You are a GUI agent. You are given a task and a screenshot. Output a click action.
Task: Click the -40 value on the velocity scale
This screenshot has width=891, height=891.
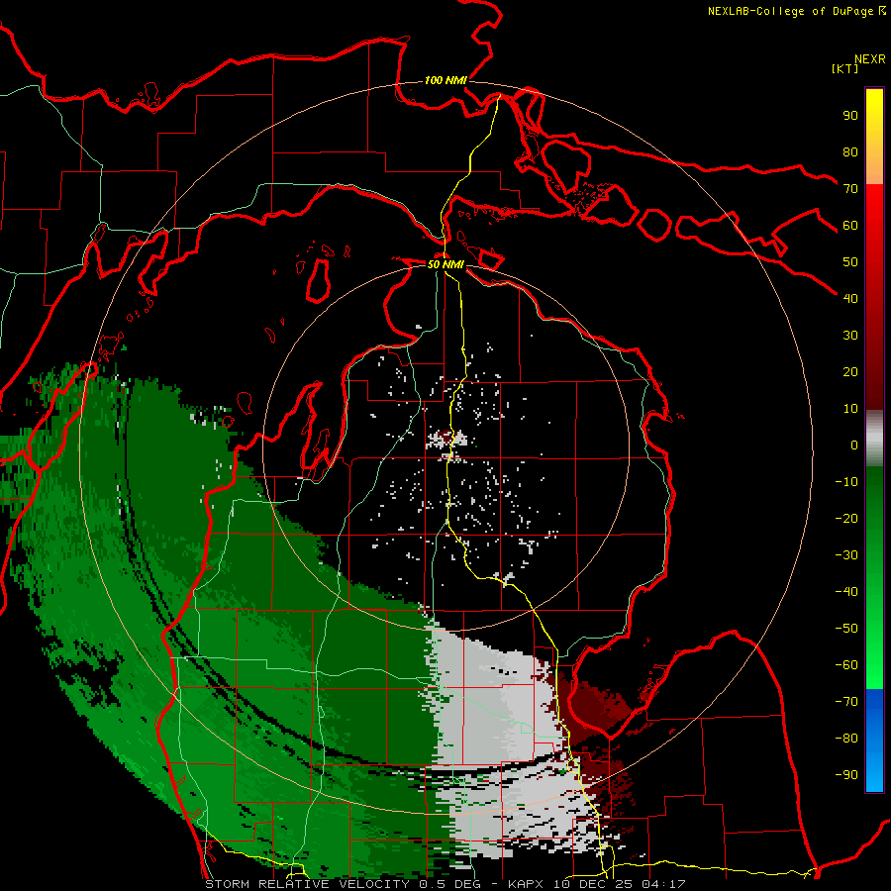point(846,592)
